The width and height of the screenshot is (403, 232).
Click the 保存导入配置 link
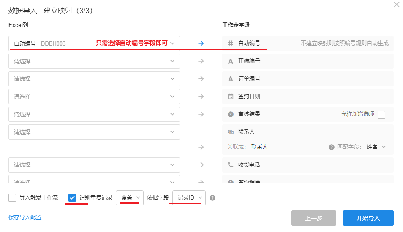coord(25,218)
